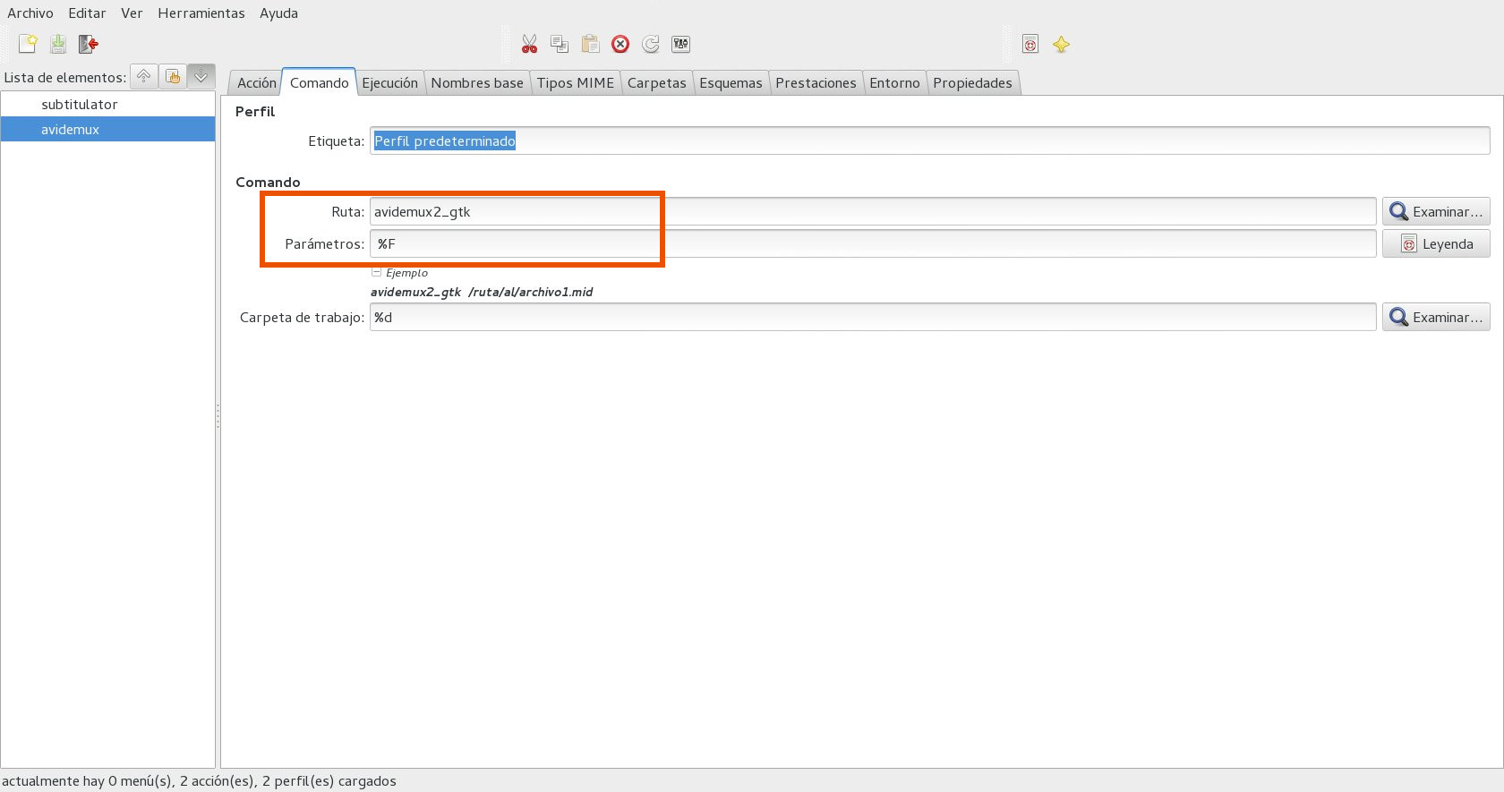Open the Herramientas menu
Viewport: 1504px width, 792px height.
pos(201,13)
